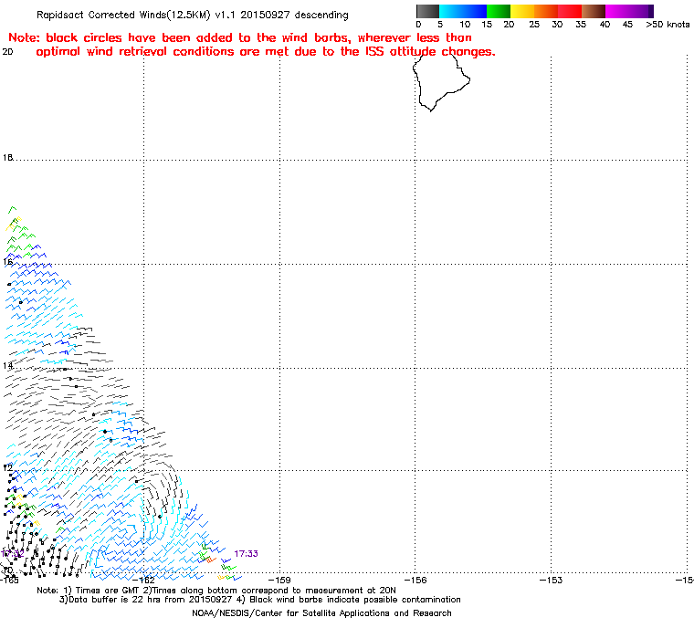Click the red 30-35 knots legend swatch
Image resolution: width=694 pixels, height=628 pixels.
[x=570, y=11]
